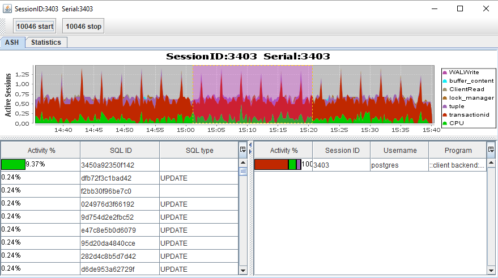
Task: Click ClientRead legend color marker
Action: pos(445,89)
